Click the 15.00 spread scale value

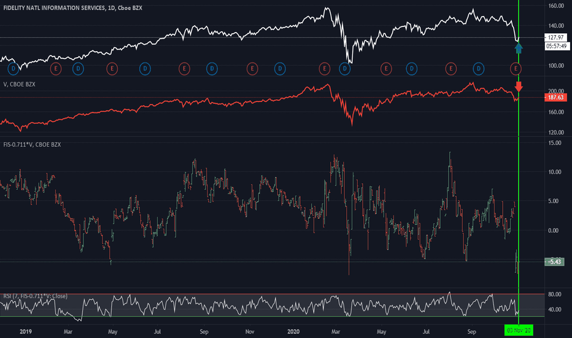point(555,143)
